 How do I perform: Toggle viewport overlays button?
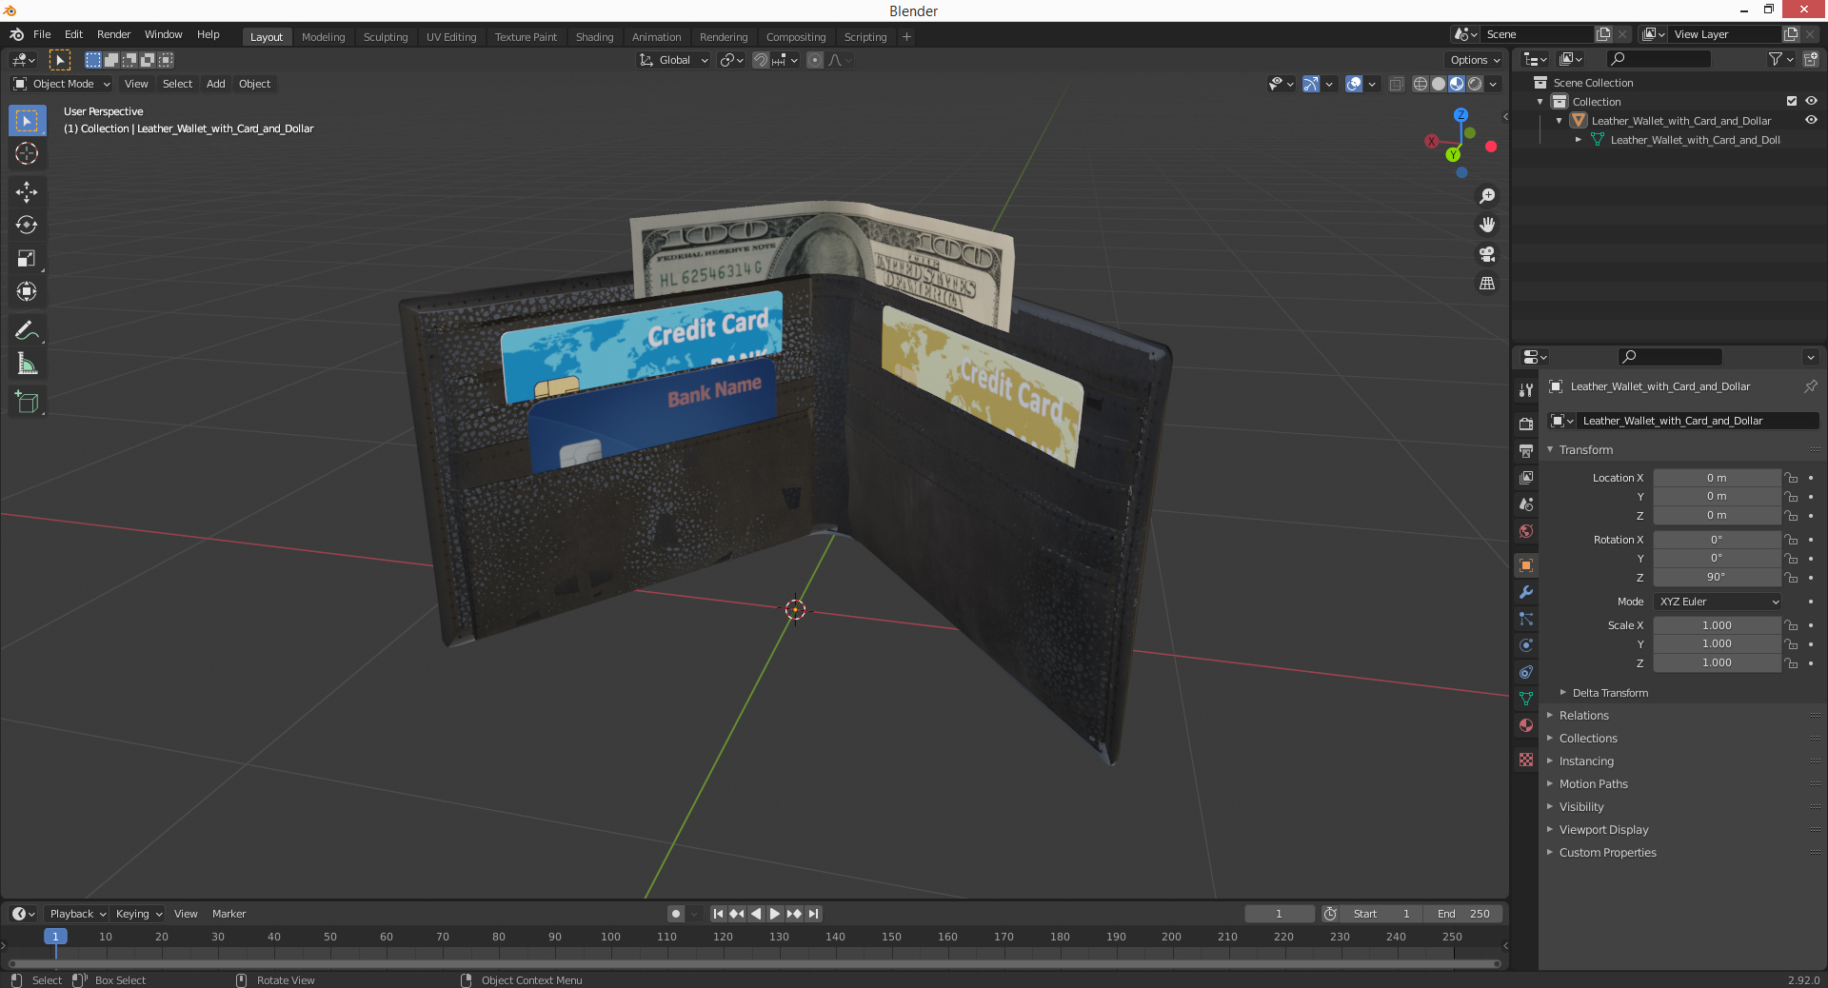(x=1354, y=84)
